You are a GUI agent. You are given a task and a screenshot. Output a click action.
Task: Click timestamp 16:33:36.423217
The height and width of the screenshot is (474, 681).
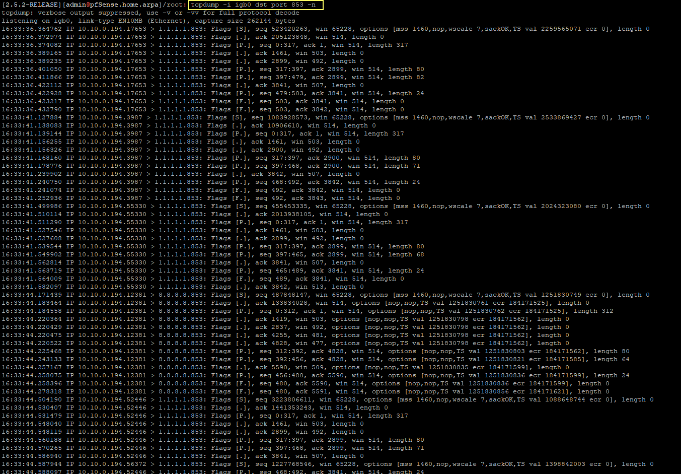tap(32, 101)
